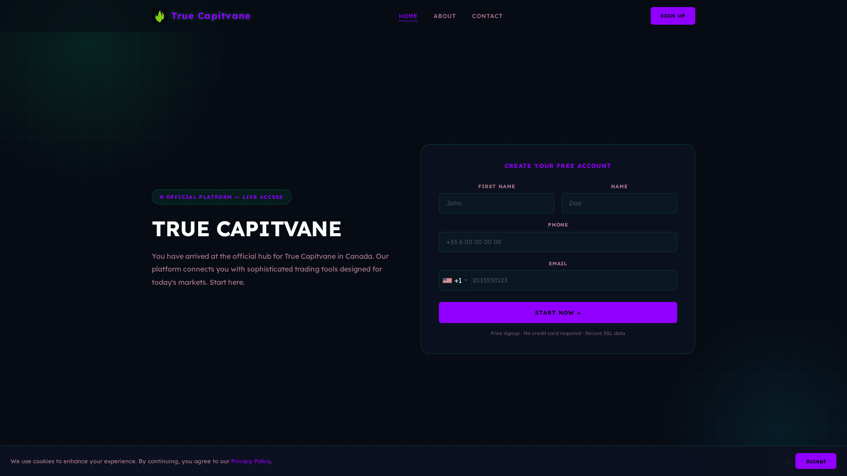Screen dimensions: 847x476
Task: Click the Official Platform — Live Access badge
Action: (221, 197)
